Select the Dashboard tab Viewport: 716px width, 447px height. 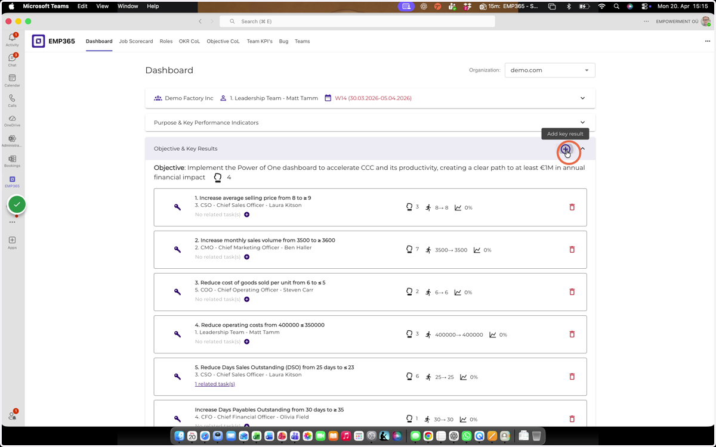pyautogui.click(x=99, y=41)
